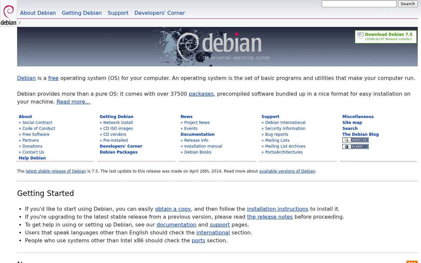Open the CD vendors link
The width and height of the screenshot is (421, 263).
coord(115,134)
